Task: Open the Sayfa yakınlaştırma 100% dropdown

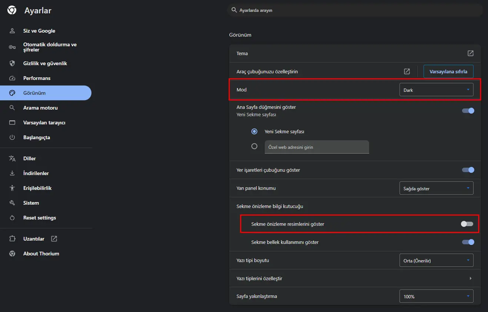Action: [437, 296]
